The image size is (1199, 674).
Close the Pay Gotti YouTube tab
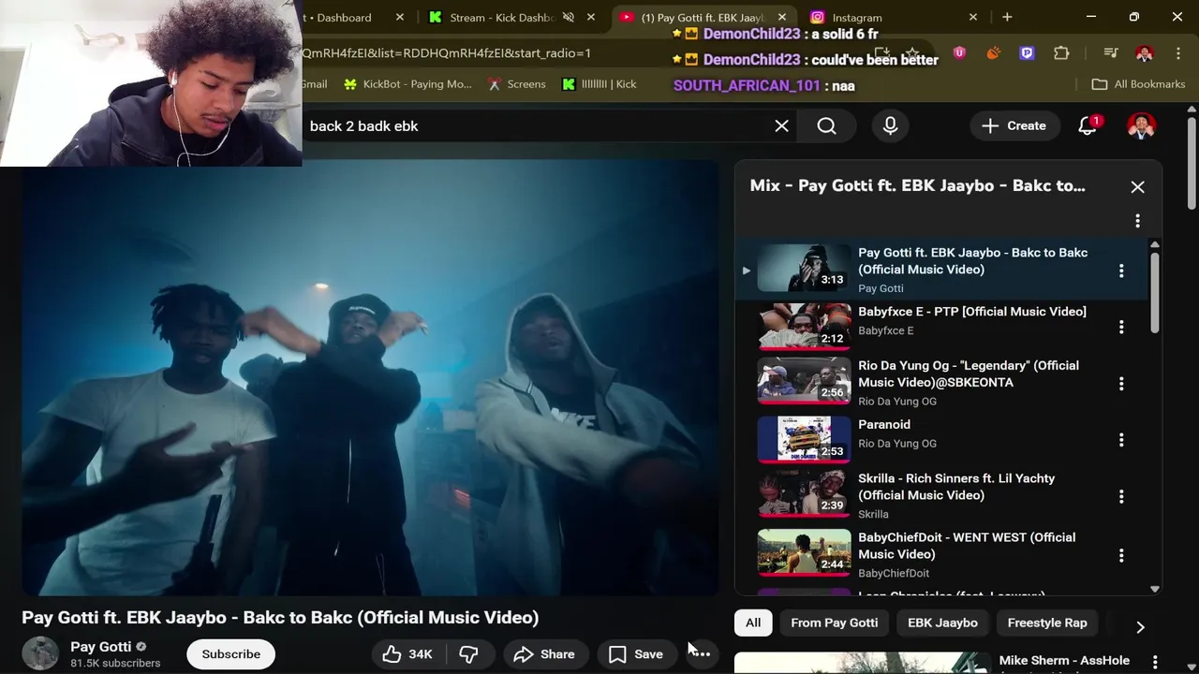[x=781, y=17]
